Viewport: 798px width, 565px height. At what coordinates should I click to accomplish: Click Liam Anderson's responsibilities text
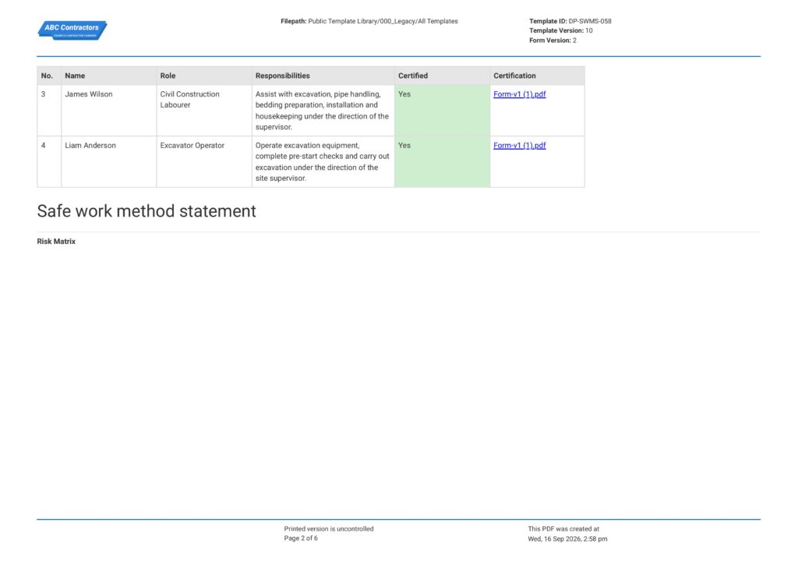click(x=322, y=162)
